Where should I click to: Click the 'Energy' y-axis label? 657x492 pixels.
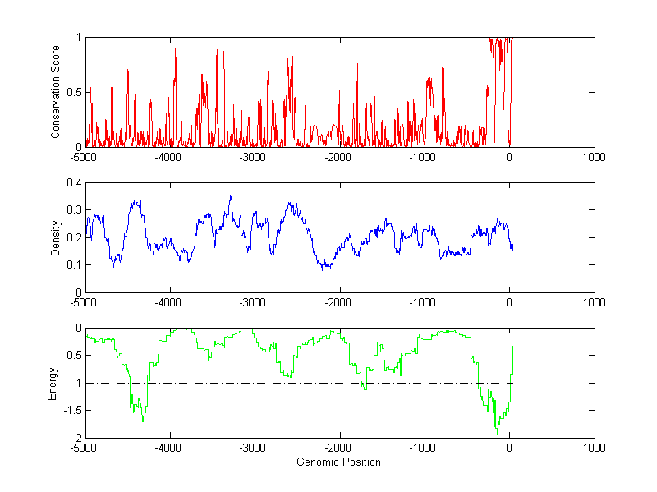tap(55, 383)
